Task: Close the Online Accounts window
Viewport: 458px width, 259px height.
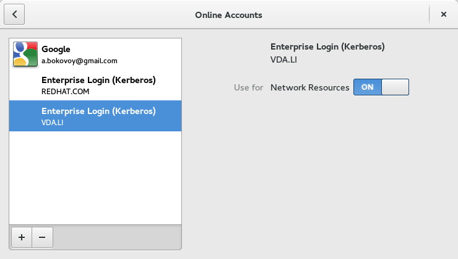Action: tap(443, 14)
